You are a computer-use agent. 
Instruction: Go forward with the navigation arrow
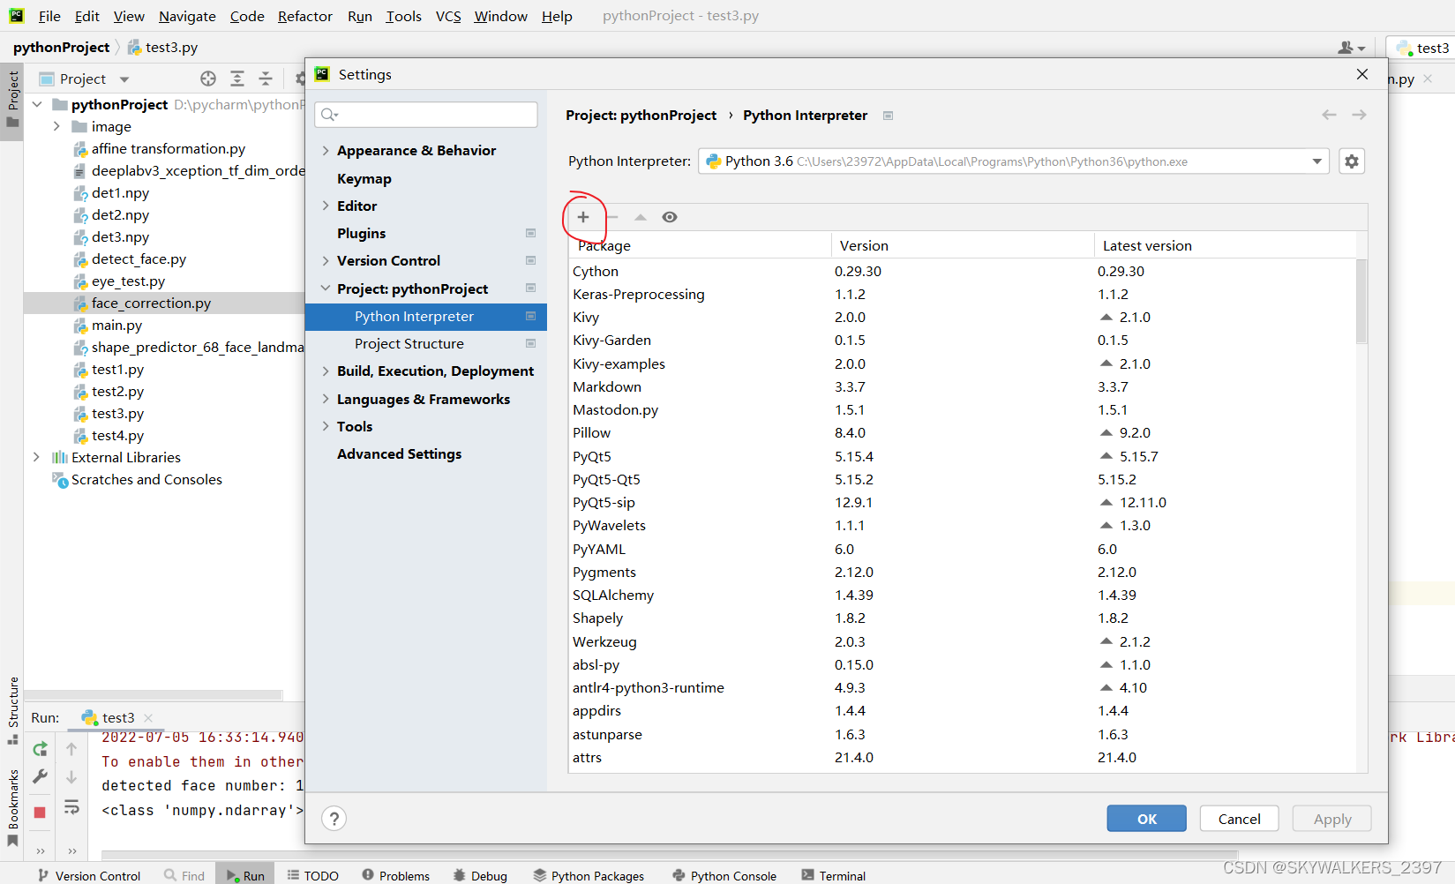coord(1360,115)
